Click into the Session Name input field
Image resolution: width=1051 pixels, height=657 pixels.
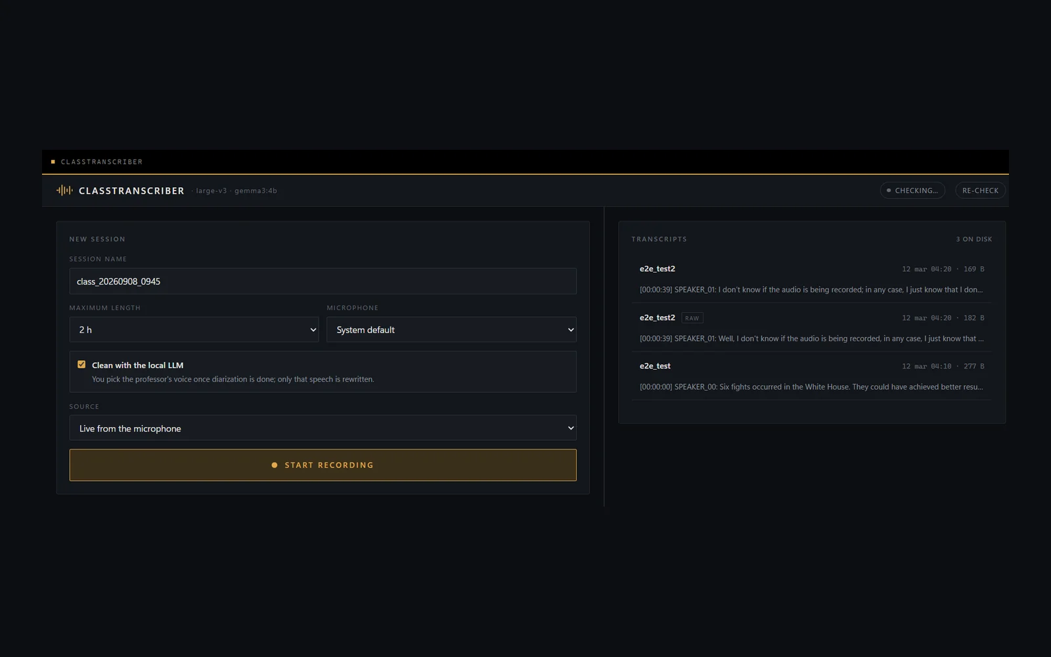(x=323, y=281)
